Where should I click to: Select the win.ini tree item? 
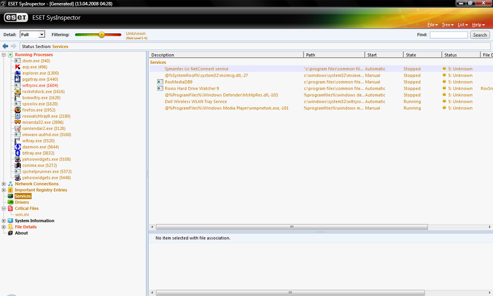(x=22, y=214)
